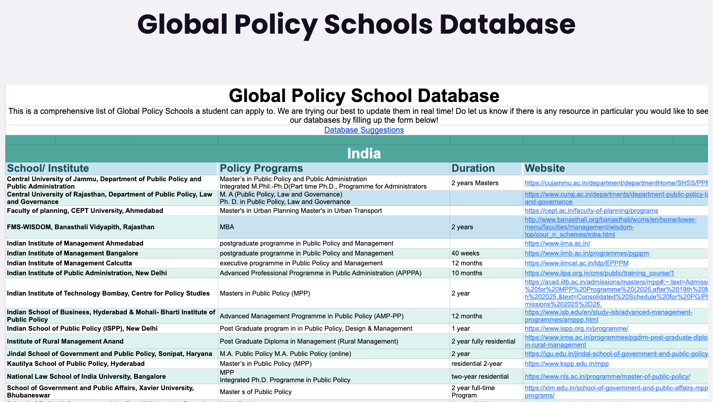The width and height of the screenshot is (713, 402).
Task: Click the two-year residential duration cell
Action: (486, 376)
